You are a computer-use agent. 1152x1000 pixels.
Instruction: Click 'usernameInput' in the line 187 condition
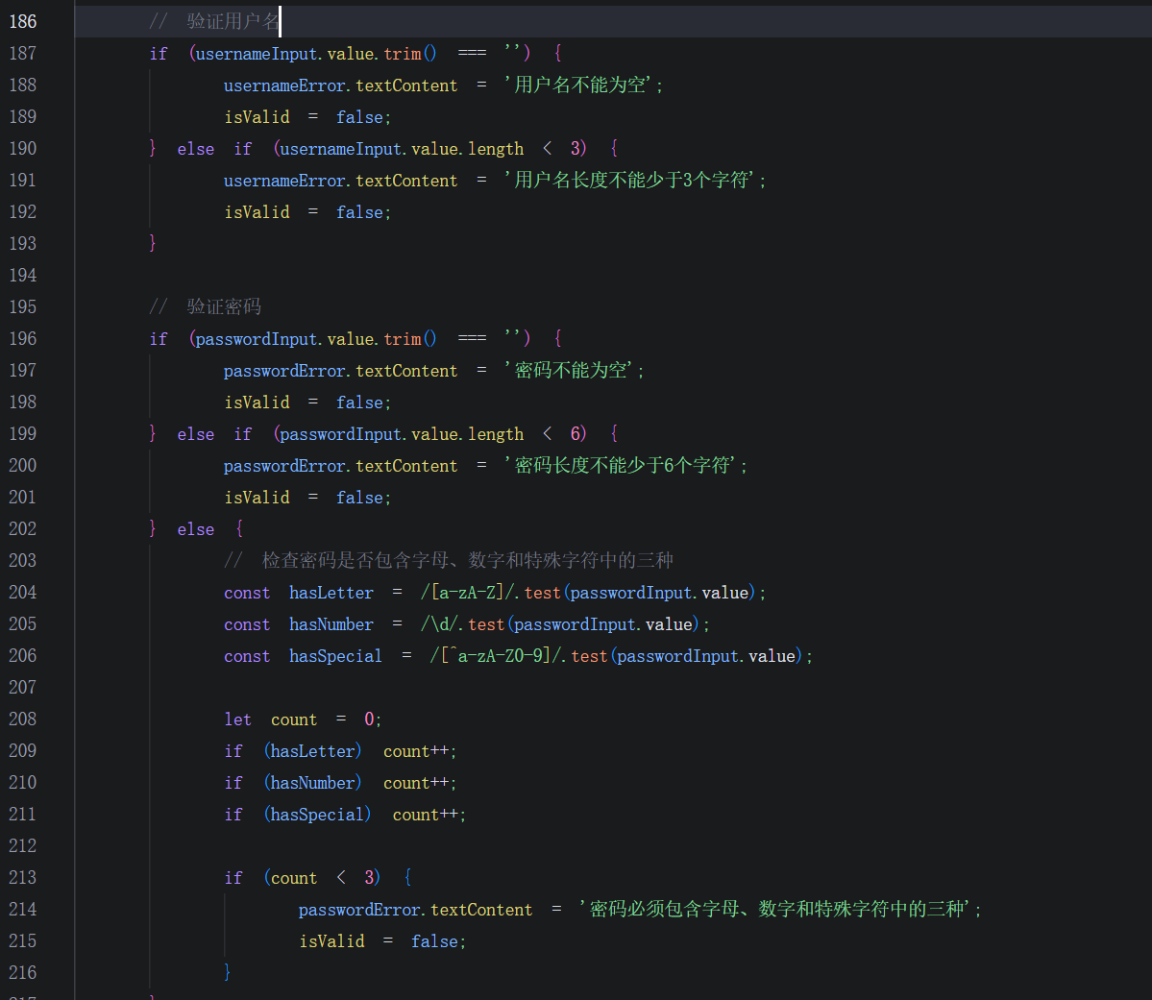tap(257, 54)
